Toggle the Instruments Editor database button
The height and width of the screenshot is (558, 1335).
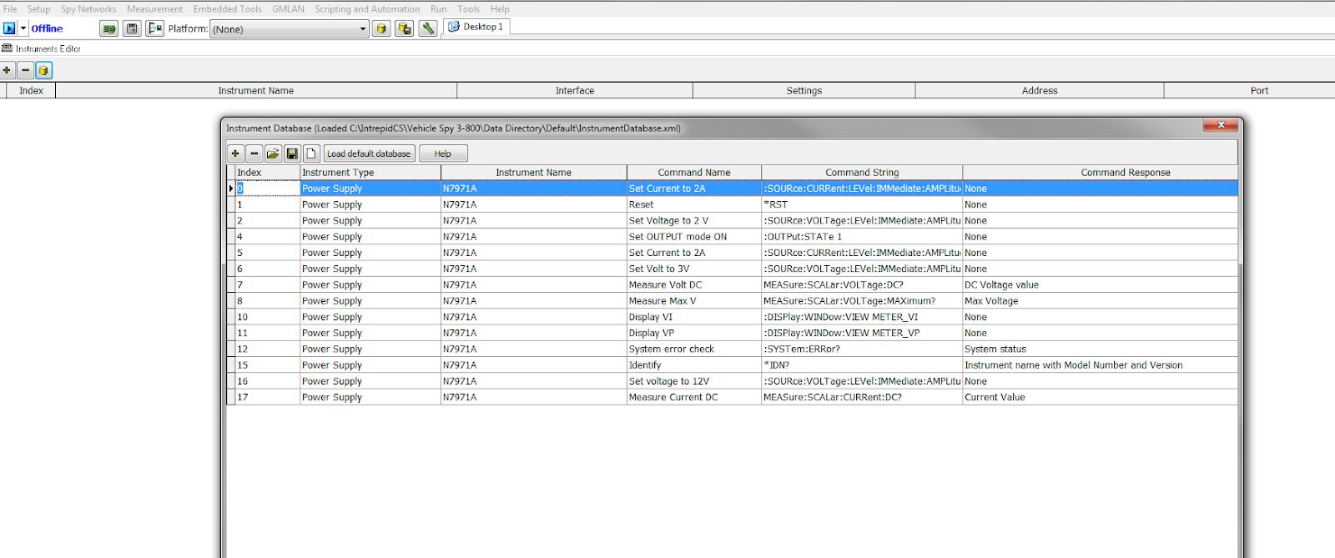(x=43, y=71)
